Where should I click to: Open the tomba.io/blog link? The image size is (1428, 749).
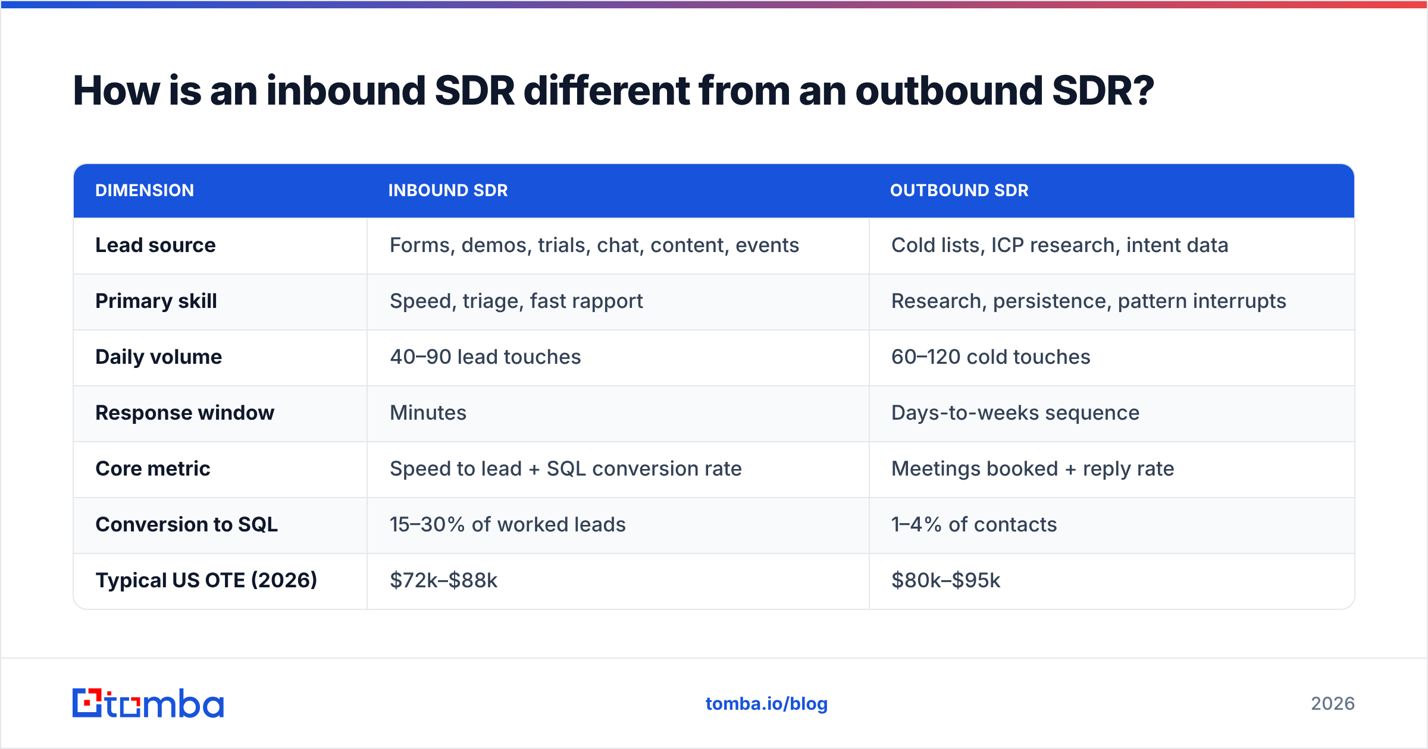pyautogui.click(x=766, y=704)
